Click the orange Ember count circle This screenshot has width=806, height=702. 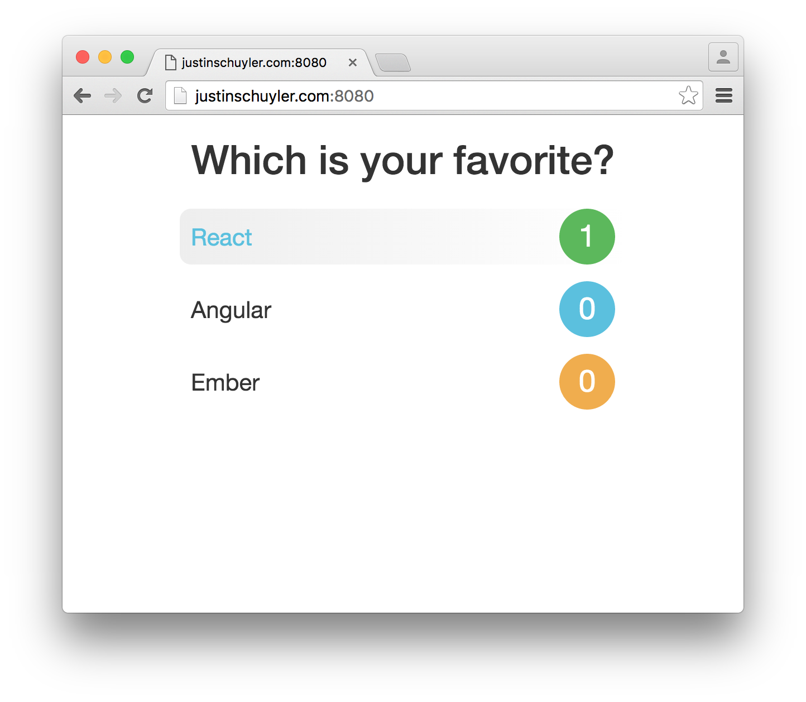[x=587, y=382]
